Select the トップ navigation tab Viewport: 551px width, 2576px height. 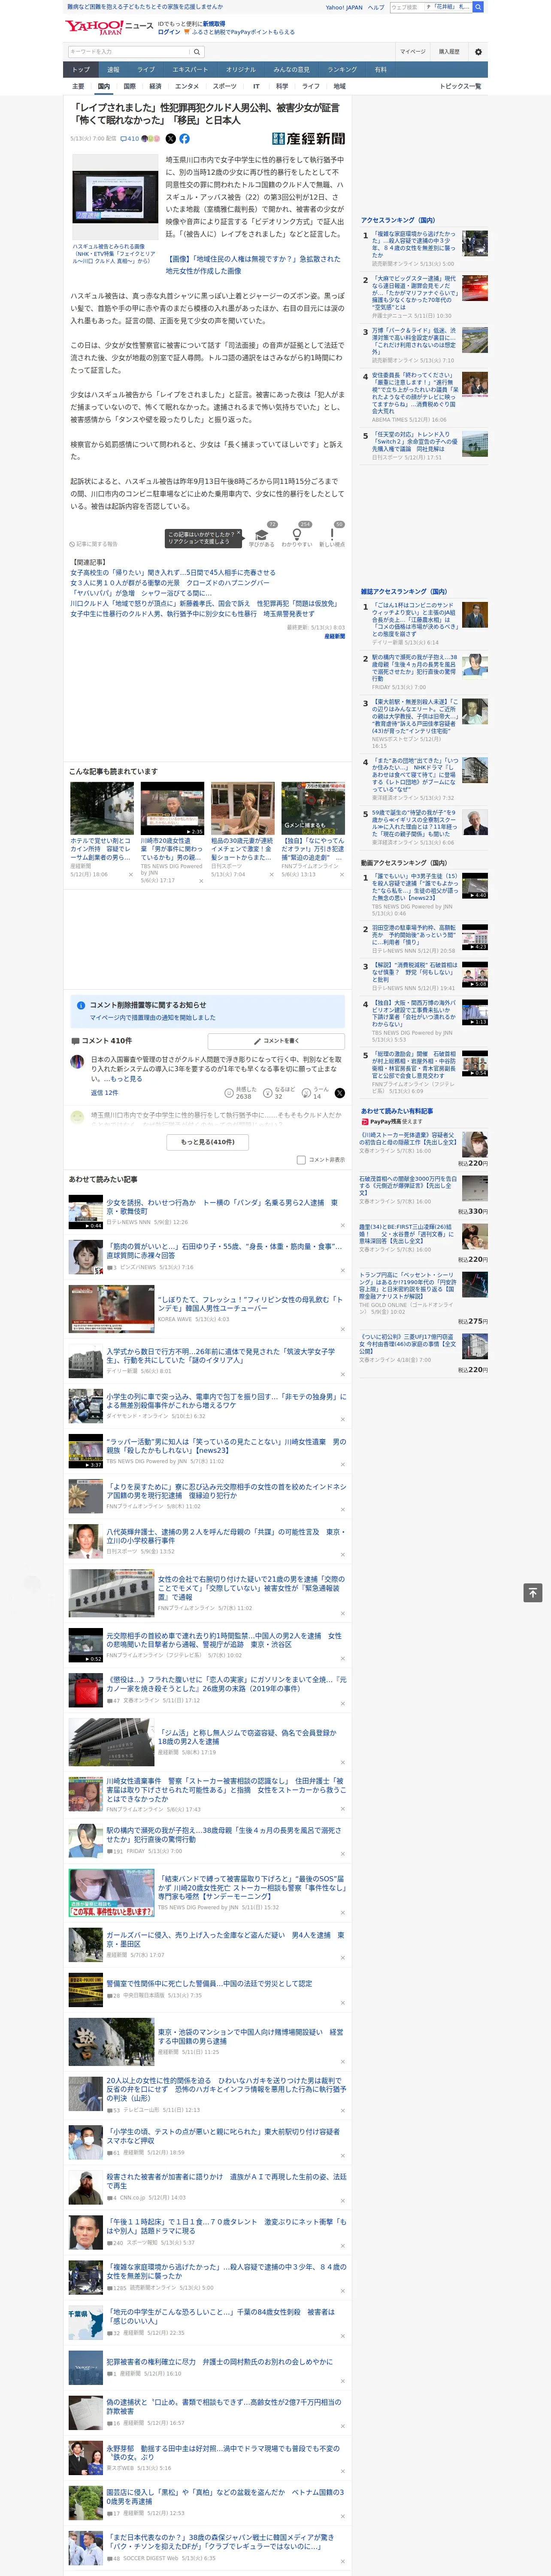click(81, 70)
